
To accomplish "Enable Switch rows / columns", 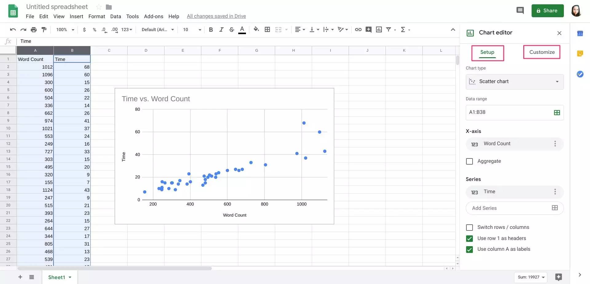I will 469,227.
